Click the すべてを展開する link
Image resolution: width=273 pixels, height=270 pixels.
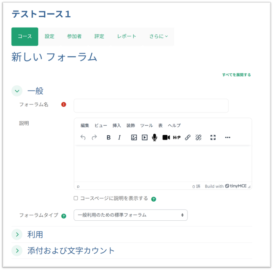[237, 74]
